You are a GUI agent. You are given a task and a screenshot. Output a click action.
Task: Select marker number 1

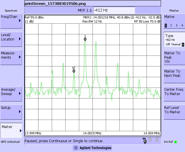166,25
